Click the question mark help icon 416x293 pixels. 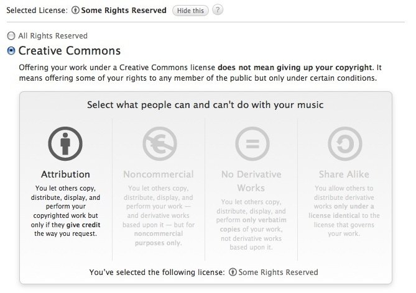click(217, 11)
